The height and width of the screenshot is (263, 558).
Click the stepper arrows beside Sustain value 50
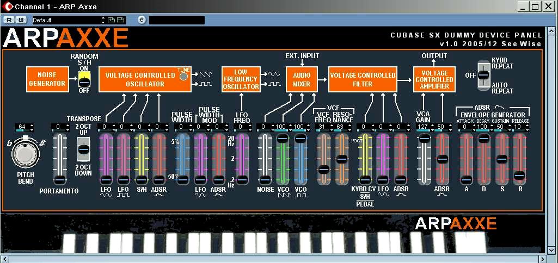pyautogui.click(x=509, y=127)
